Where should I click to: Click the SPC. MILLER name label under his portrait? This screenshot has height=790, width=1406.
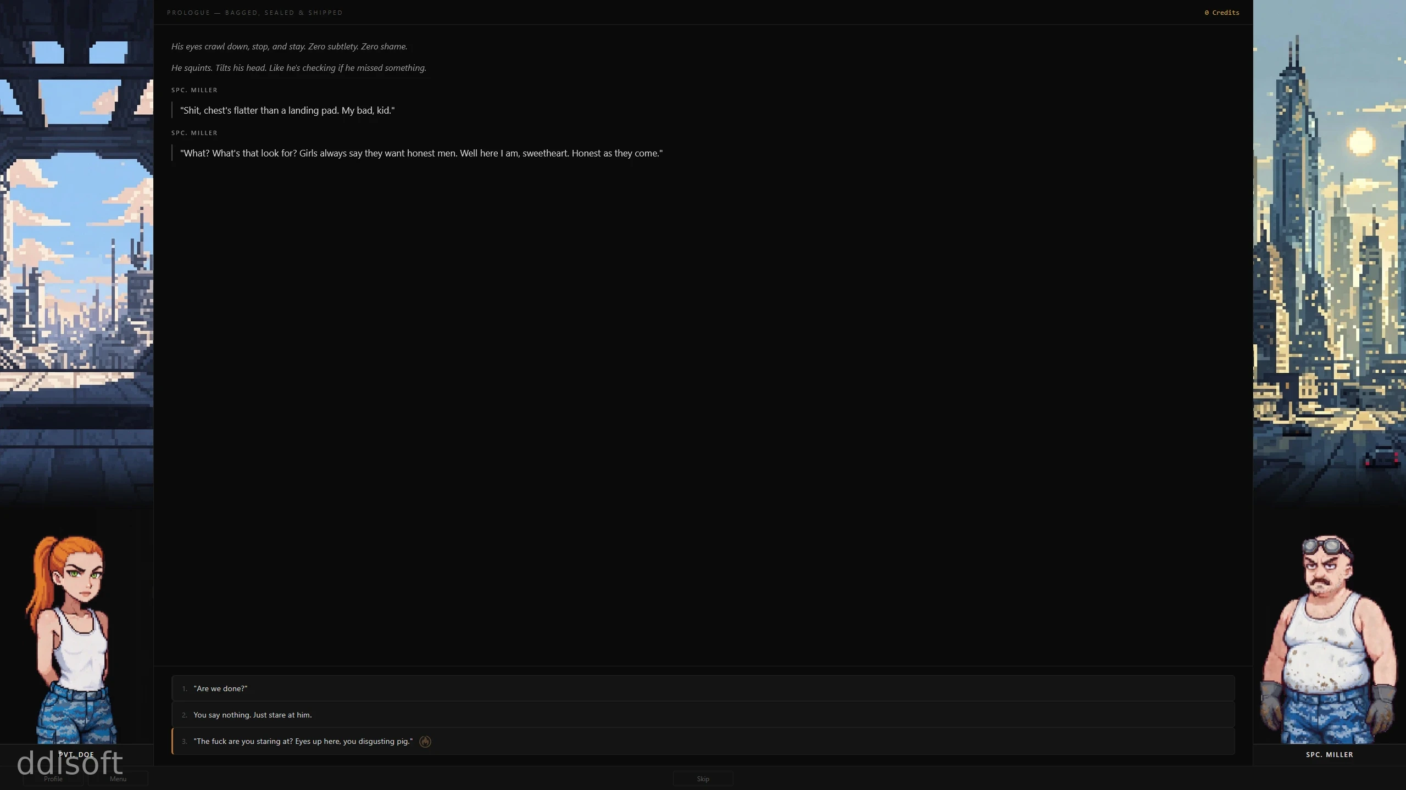click(x=1329, y=755)
